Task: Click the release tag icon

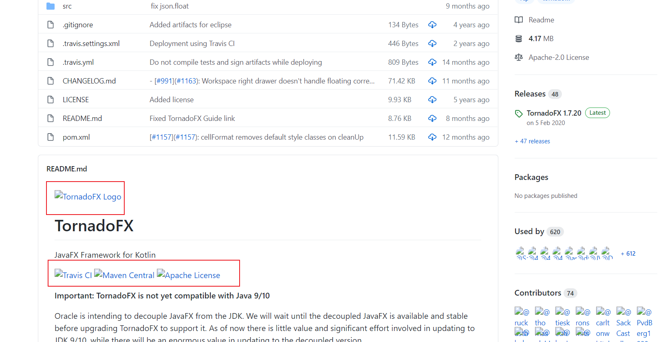Action: coord(519,114)
